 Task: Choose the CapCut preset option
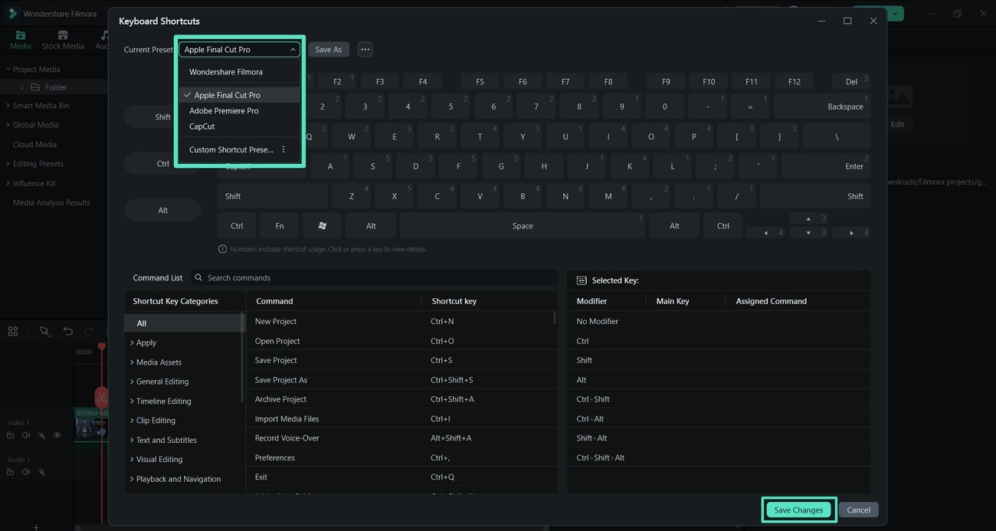[x=239, y=126]
